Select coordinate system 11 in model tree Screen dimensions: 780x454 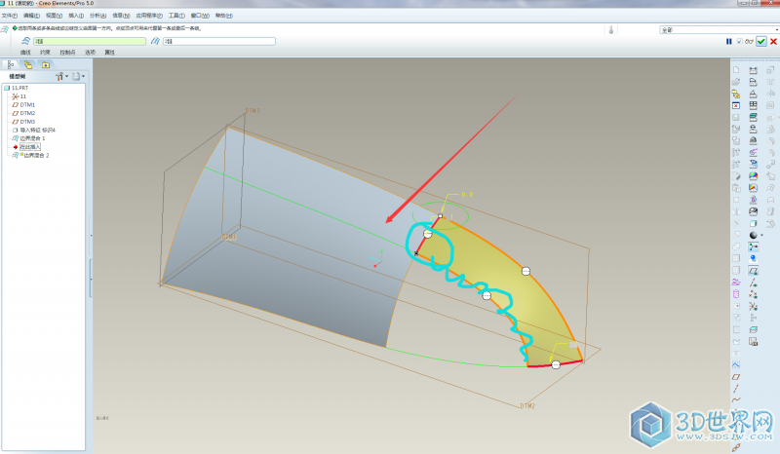19,96
